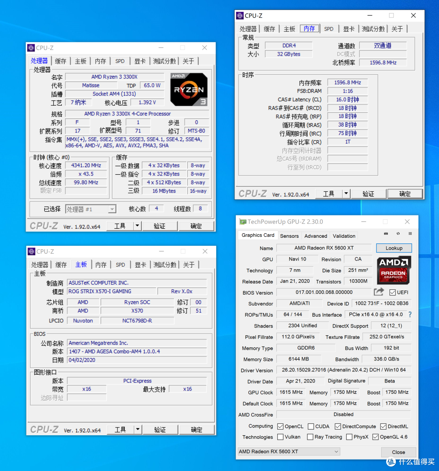The height and width of the screenshot is (471, 439).
Task: Toggle the DirectML checkbox
Action: (383, 426)
